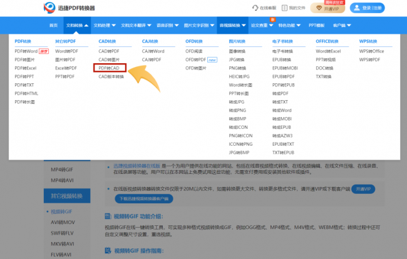The height and width of the screenshot is (259, 407).
Task: Choose 转成AZW3 in 电子书转换 column
Action: pos(282,136)
